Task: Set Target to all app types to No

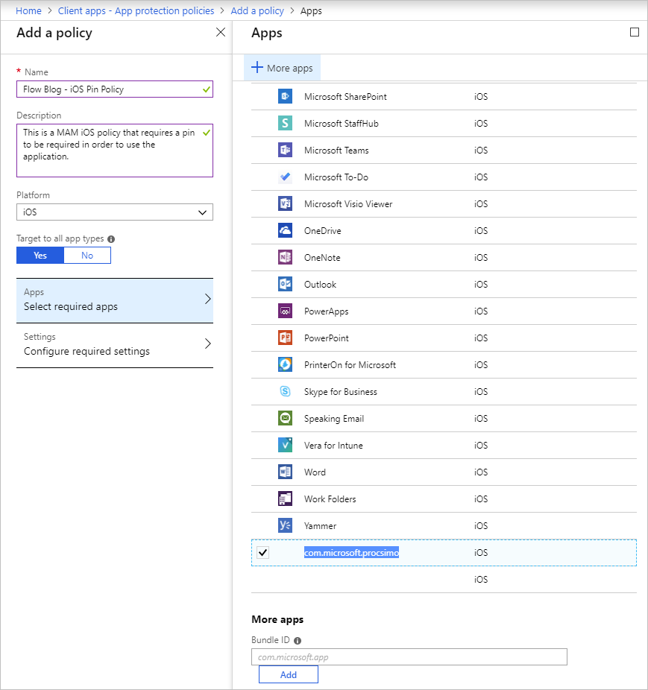Action: 87,256
